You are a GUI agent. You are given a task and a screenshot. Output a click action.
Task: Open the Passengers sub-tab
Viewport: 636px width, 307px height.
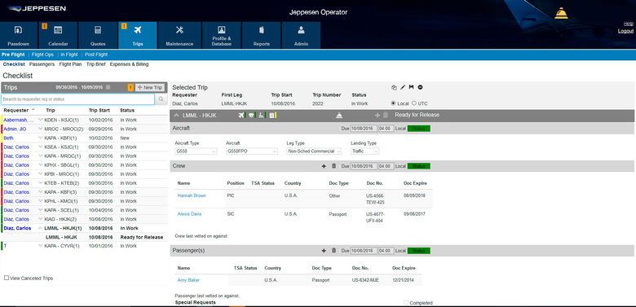coord(42,64)
